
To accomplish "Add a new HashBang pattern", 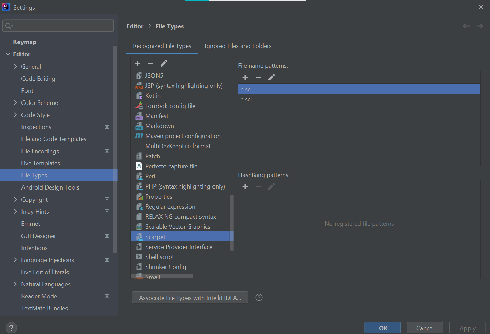I will click(245, 186).
